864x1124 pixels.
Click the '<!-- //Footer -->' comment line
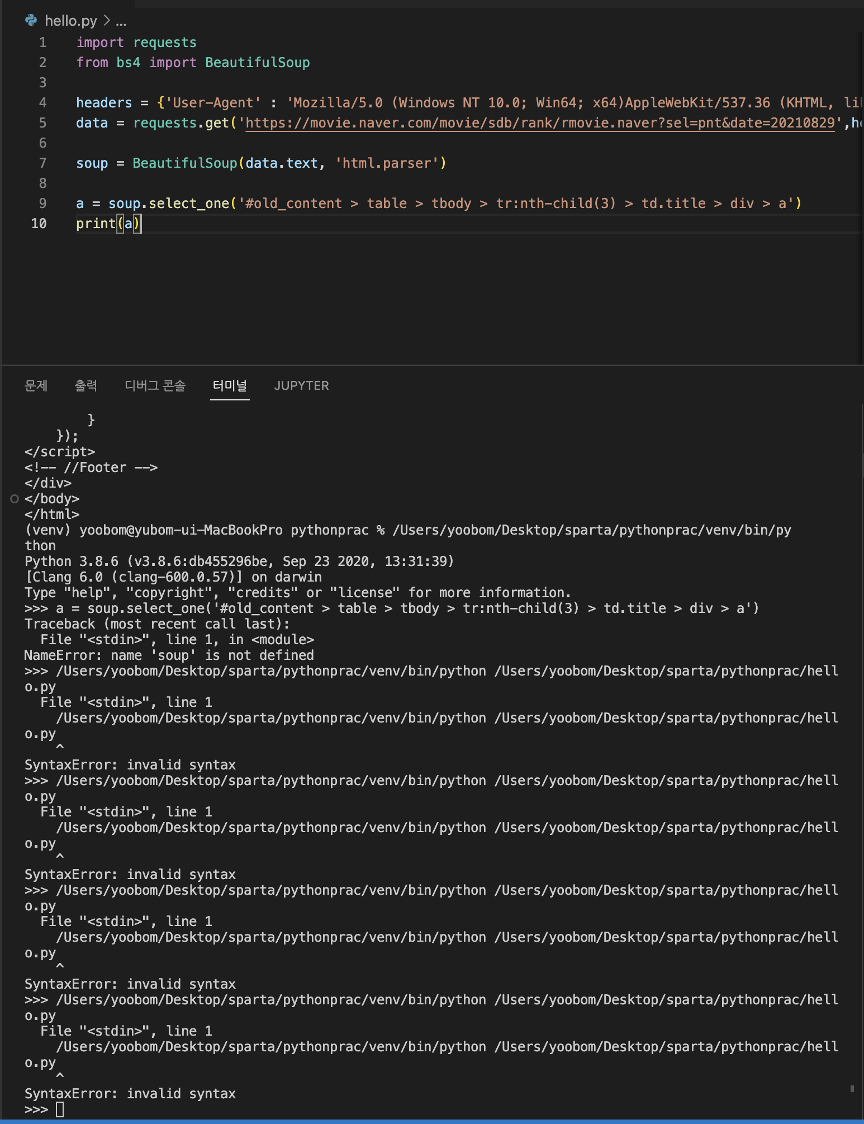tap(91, 467)
